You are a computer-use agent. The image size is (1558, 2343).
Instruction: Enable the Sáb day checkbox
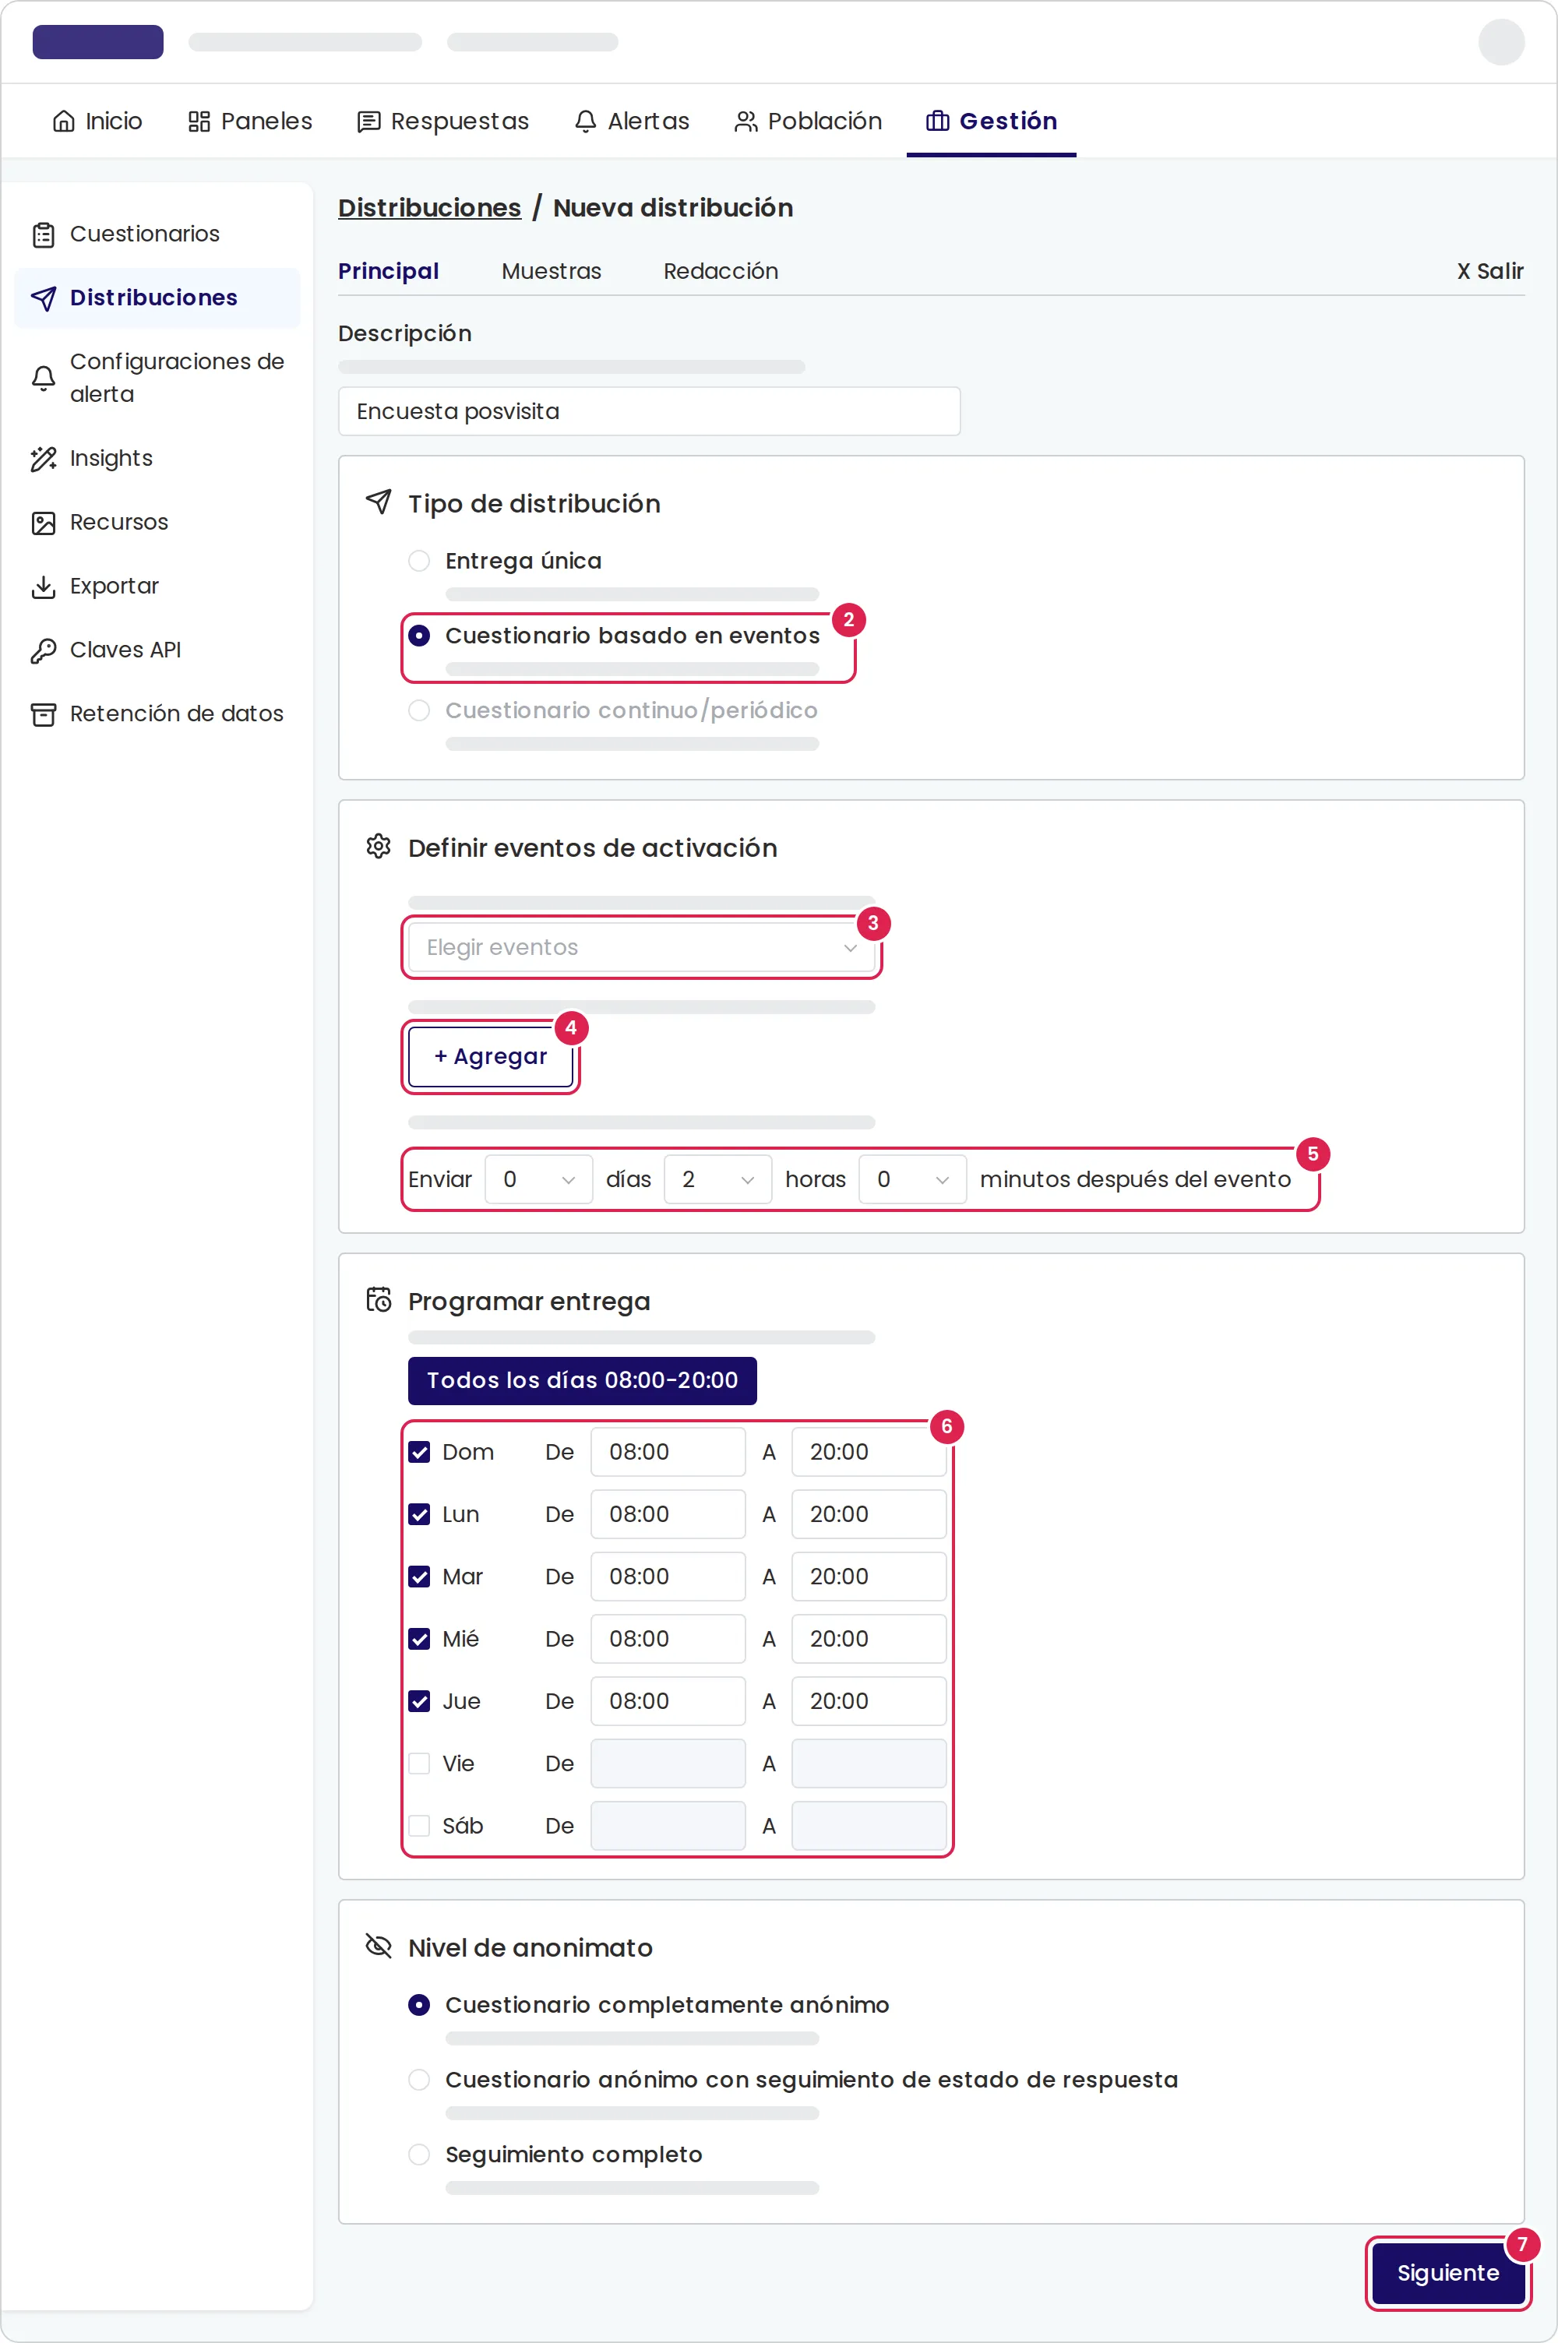(x=419, y=1826)
